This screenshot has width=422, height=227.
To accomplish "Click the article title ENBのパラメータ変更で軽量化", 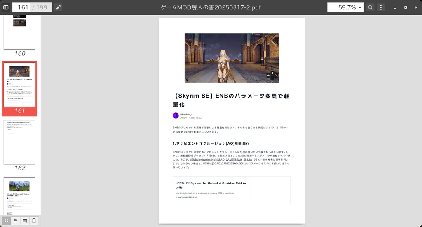I will 231,100.
